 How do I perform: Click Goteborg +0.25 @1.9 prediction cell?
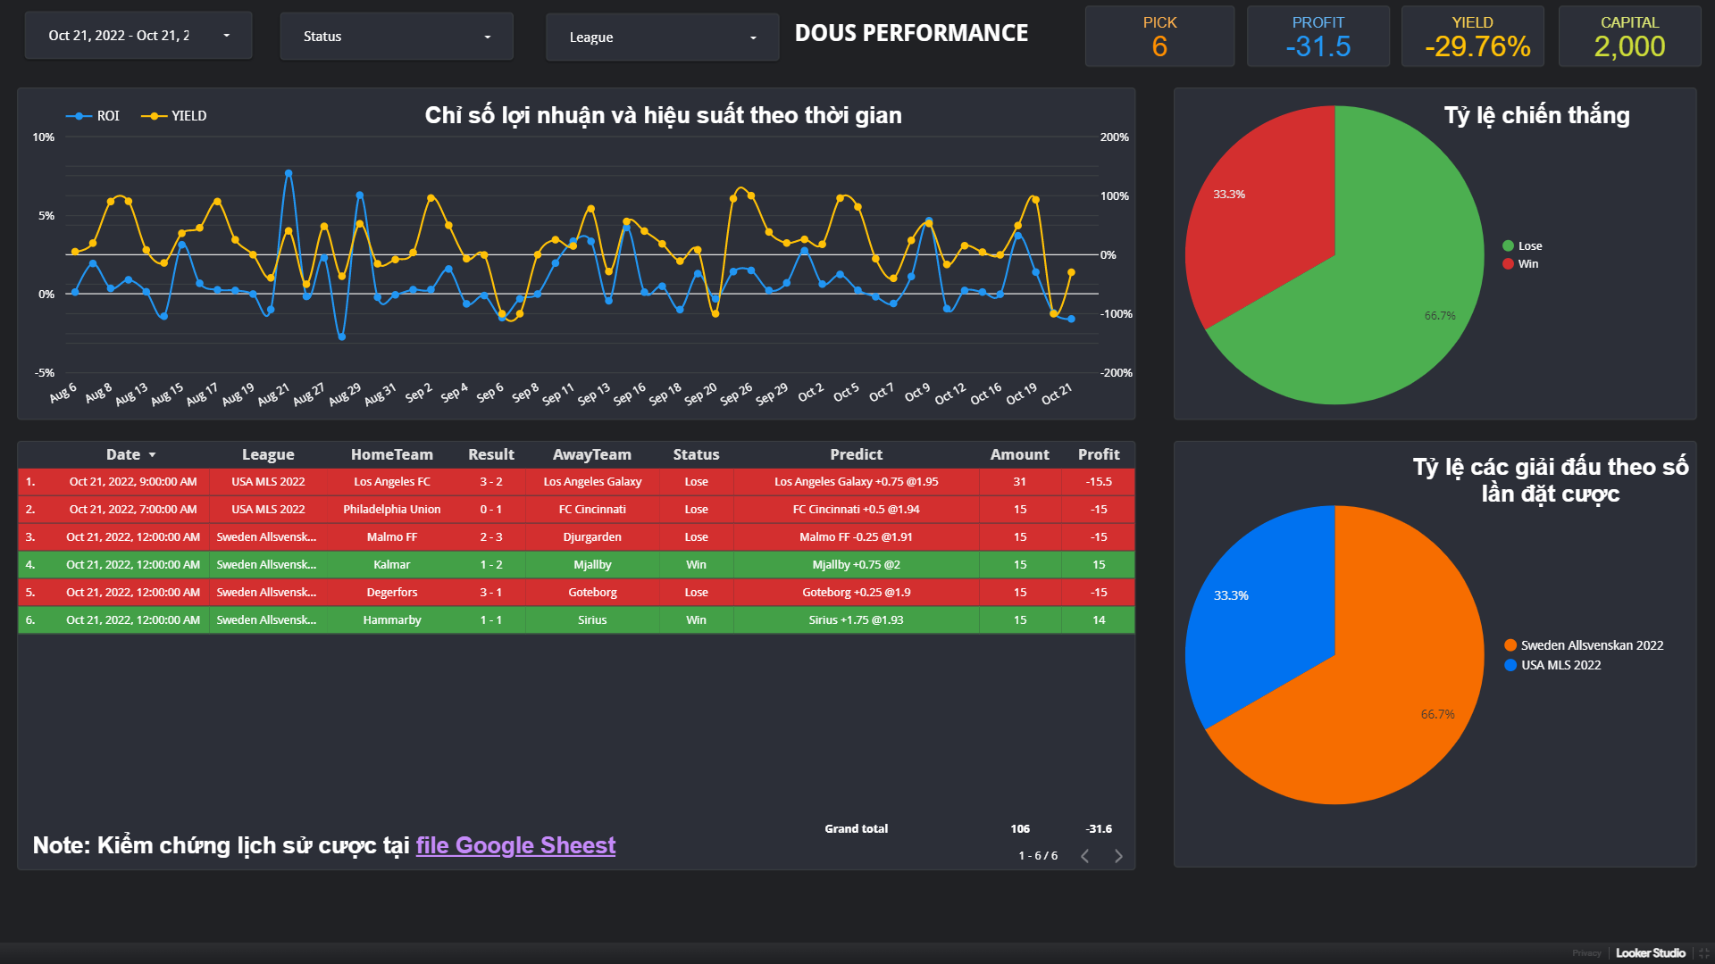856,593
